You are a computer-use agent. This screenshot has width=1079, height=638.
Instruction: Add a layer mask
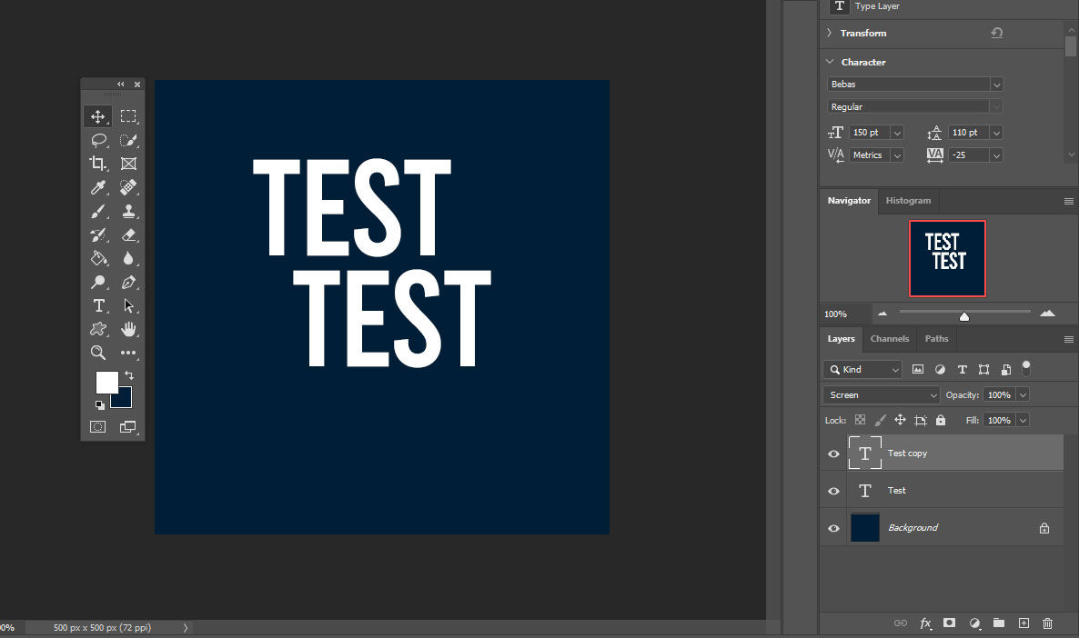950,623
